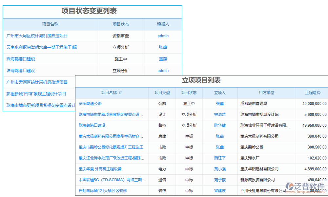Open 广州市天河区统计局机房改造项目 link
328x197 pixels.
[x=37, y=36]
